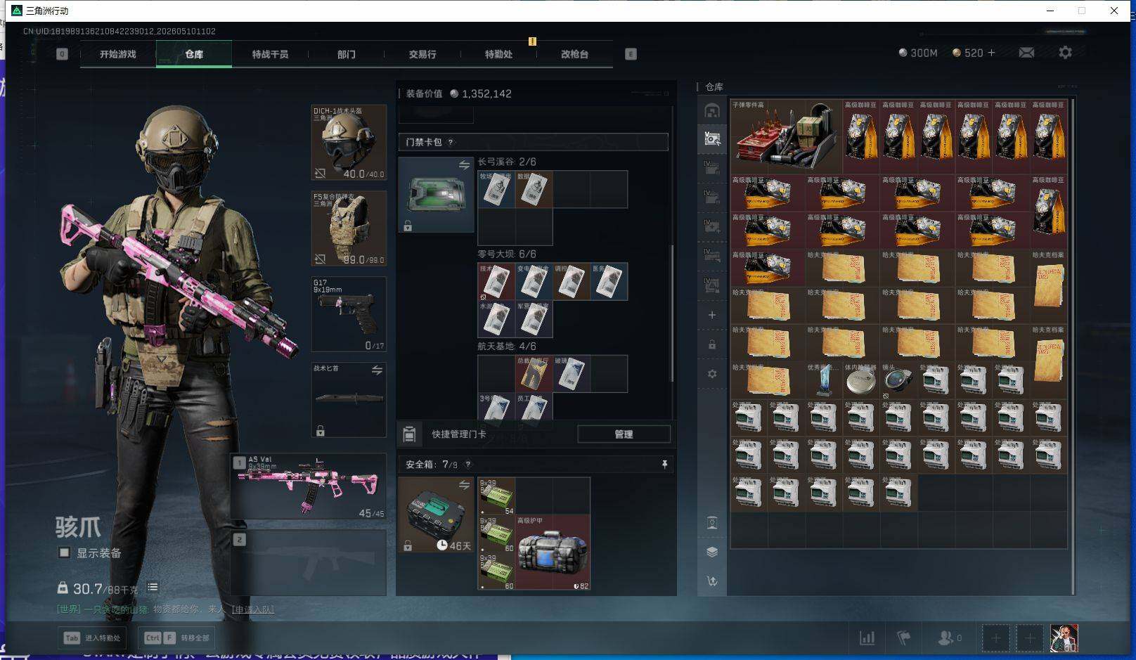Click the first empty squad slot plus

[995, 638]
